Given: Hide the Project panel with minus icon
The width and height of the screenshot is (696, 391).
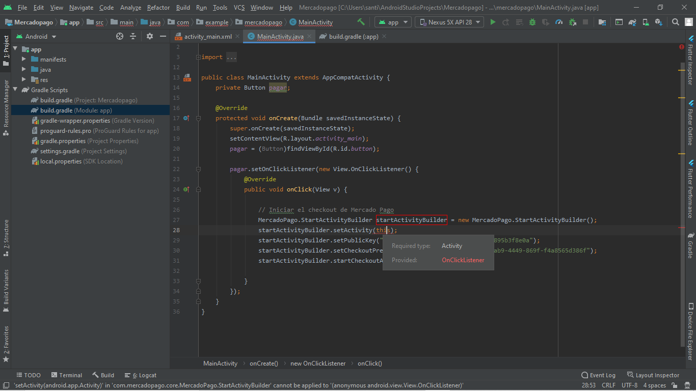Looking at the screenshot, I should click(163, 36).
